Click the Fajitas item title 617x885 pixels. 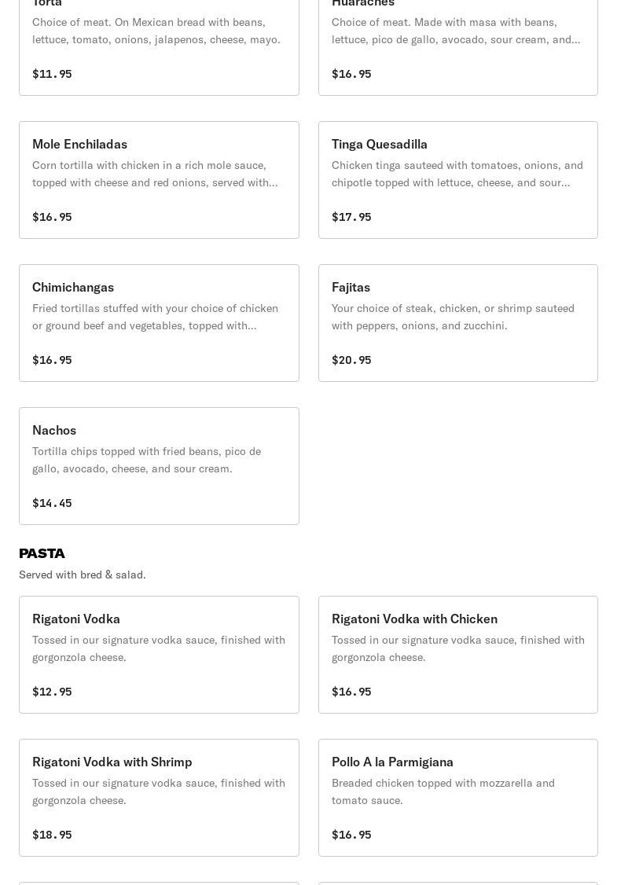[351, 288]
